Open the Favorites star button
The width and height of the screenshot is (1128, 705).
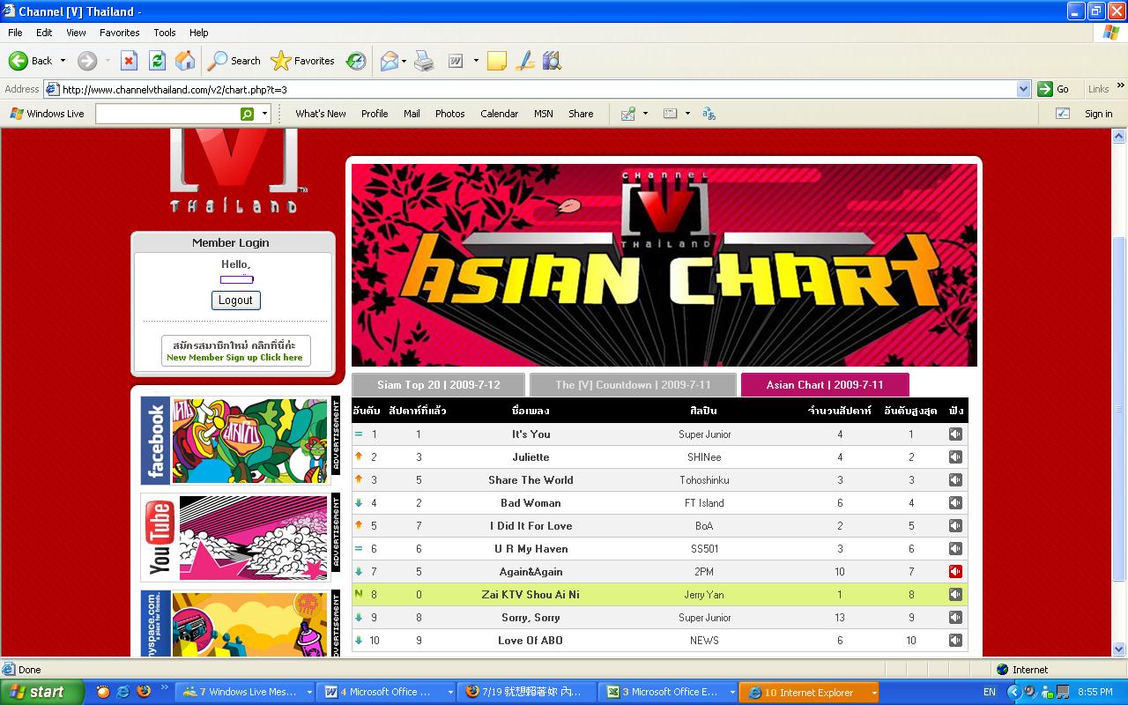302,61
